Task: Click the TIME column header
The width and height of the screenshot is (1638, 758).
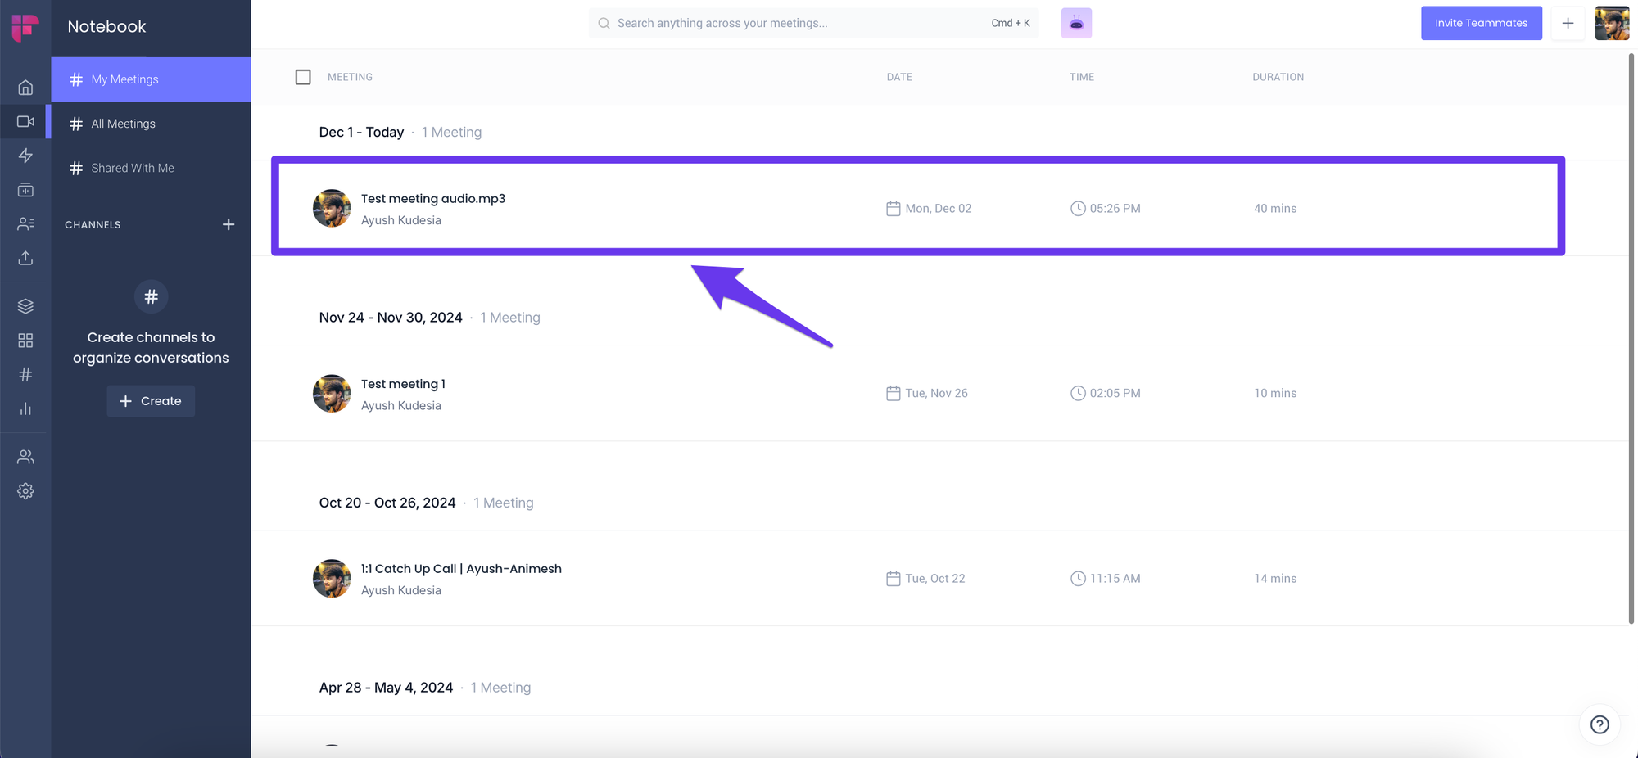Action: (1081, 77)
